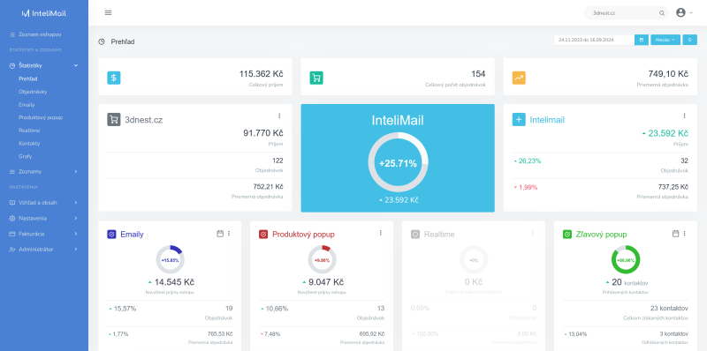Open the Intelimail card three-dot menu
Image resolution: width=707 pixels, height=351 pixels.
684,116
